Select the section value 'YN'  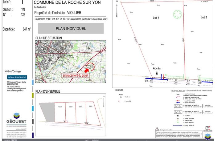coord(23,10)
